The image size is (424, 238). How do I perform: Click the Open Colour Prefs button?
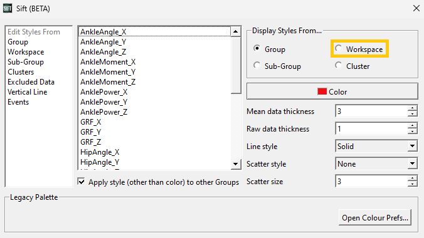pyautogui.click(x=375, y=217)
